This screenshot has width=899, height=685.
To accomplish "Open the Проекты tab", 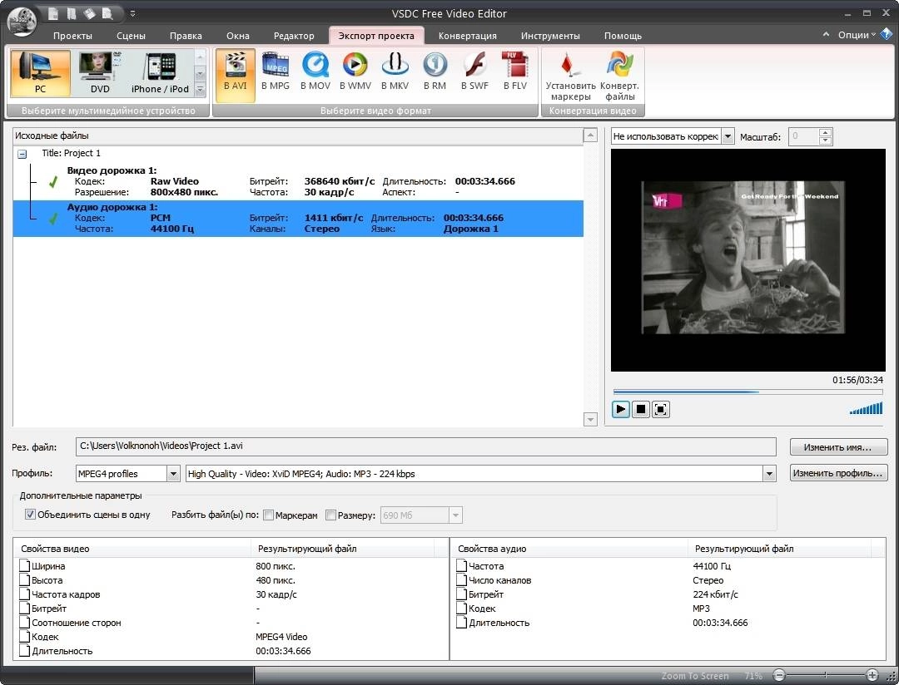I will [x=72, y=36].
